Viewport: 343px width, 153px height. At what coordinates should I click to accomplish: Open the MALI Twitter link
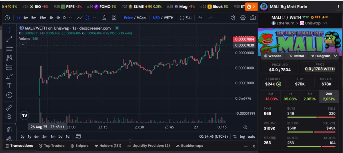point(296,56)
